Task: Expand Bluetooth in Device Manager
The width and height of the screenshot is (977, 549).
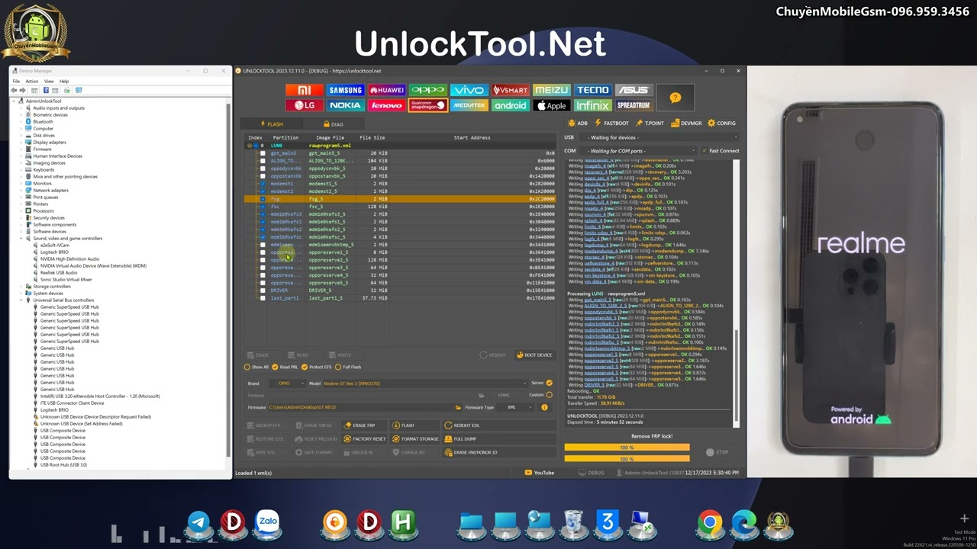Action: click(x=21, y=122)
